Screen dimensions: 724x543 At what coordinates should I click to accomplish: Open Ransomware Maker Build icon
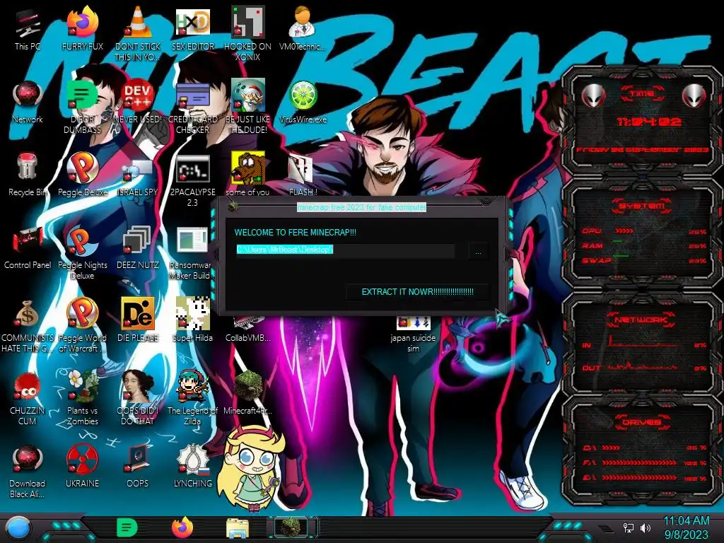[x=193, y=252]
